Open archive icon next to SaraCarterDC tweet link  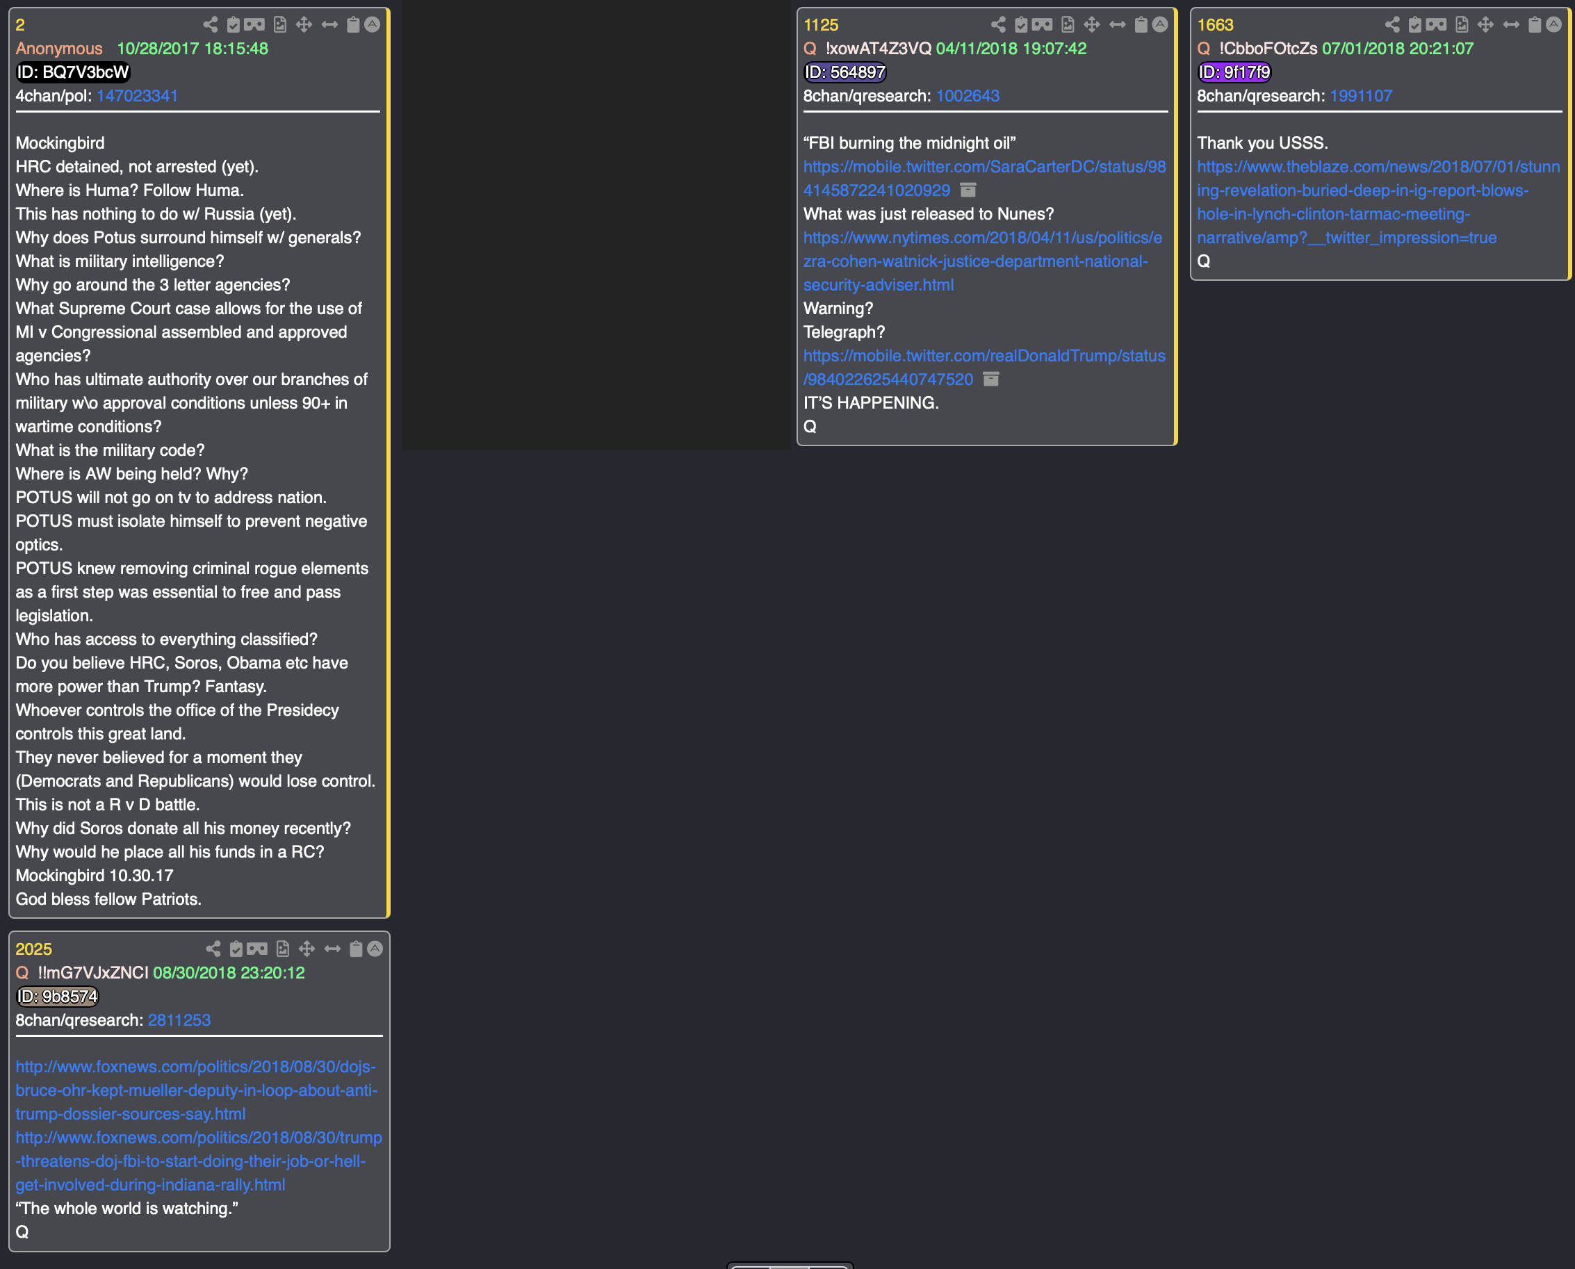pyautogui.click(x=968, y=190)
